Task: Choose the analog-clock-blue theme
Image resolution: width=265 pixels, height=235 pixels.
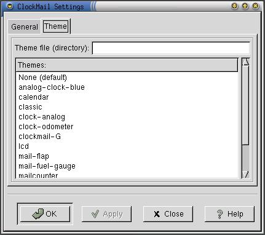Action: tap(52, 87)
